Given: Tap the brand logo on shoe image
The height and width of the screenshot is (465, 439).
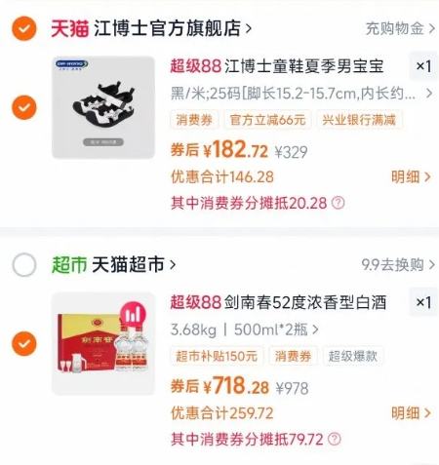Looking at the screenshot, I should pos(71,64).
